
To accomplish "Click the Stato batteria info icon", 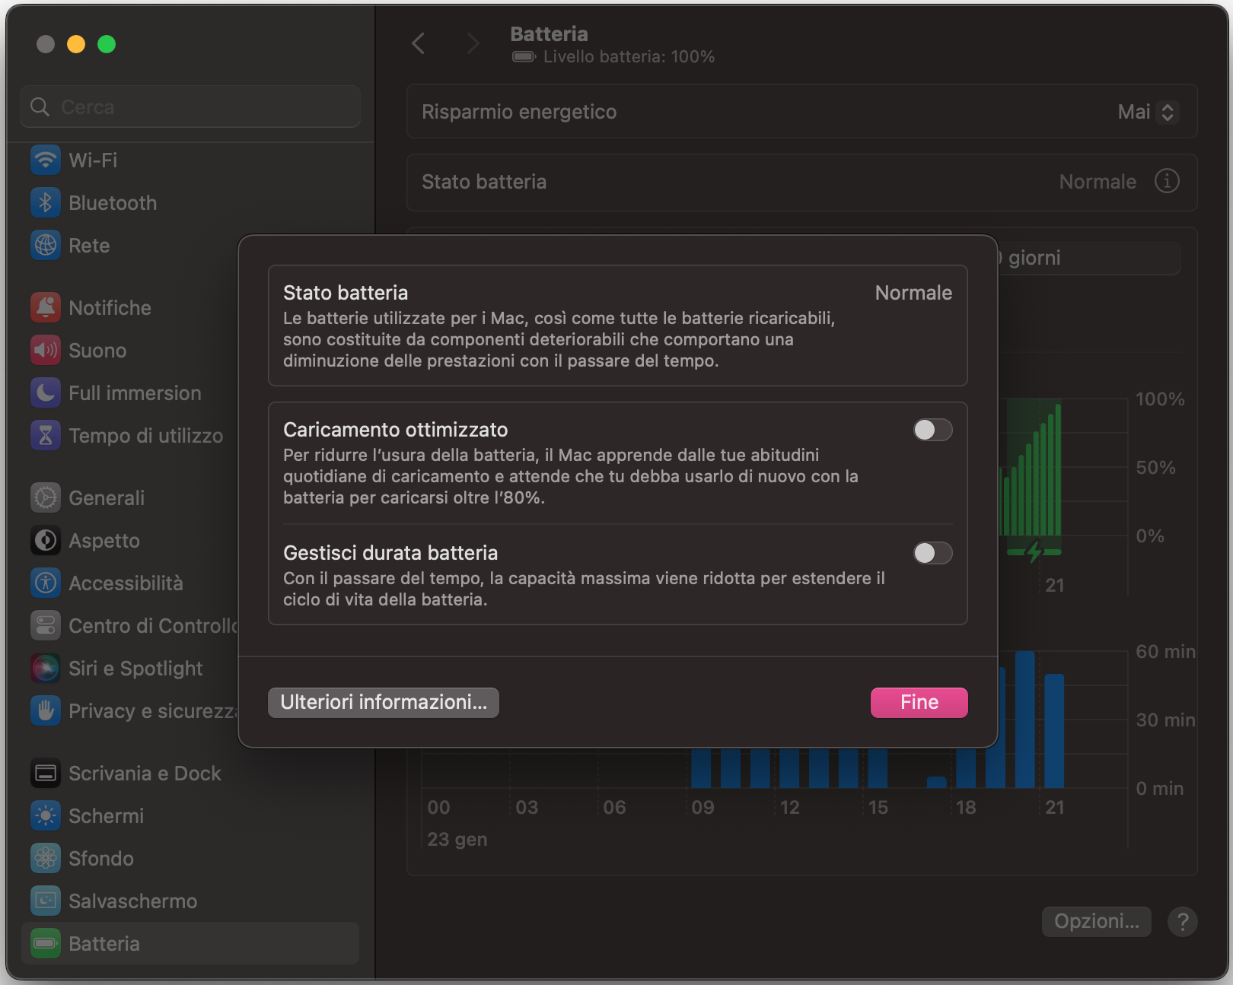I will [x=1167, y=182].
